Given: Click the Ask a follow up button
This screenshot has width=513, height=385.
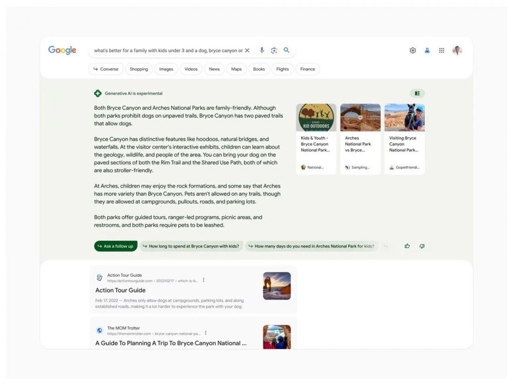Looking at the screenshot, I should (x=115, y=246).
